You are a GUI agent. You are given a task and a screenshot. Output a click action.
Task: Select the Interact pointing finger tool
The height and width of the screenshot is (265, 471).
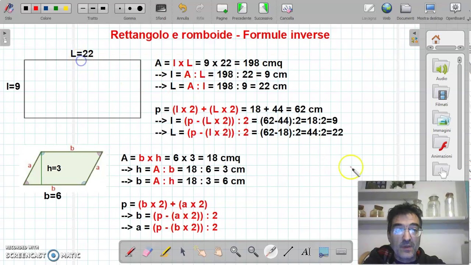(x=201, y=252)
